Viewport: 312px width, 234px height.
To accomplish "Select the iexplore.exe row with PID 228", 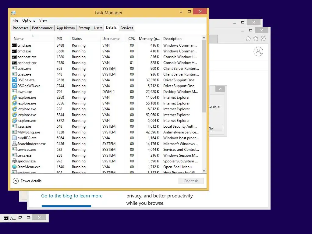I will (x=106, y=109).
